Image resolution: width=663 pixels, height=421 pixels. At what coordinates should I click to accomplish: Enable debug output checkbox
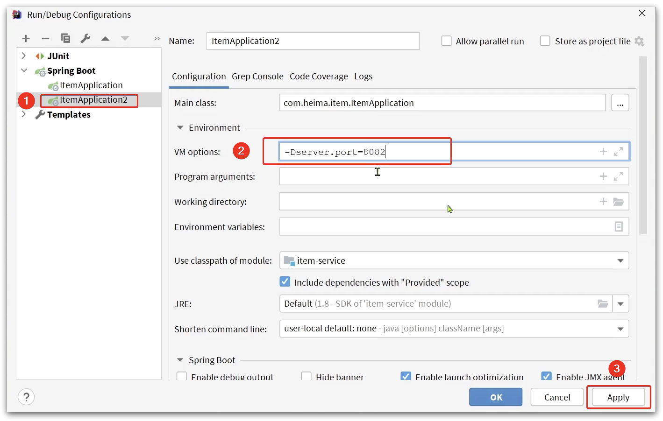pos(182,376)
